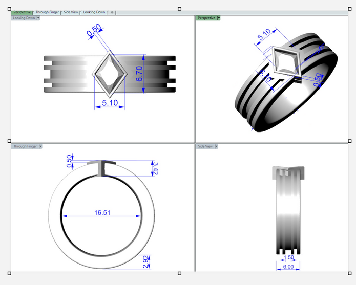Click the top-center selection handle

pos(180,9)
